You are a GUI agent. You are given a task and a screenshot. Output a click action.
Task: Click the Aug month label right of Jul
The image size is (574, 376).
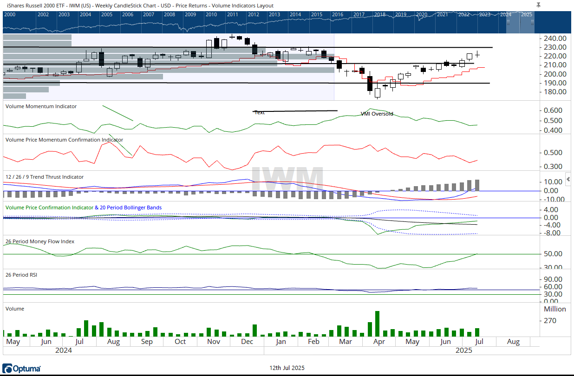pyautogui.click(x=513, y=342)
